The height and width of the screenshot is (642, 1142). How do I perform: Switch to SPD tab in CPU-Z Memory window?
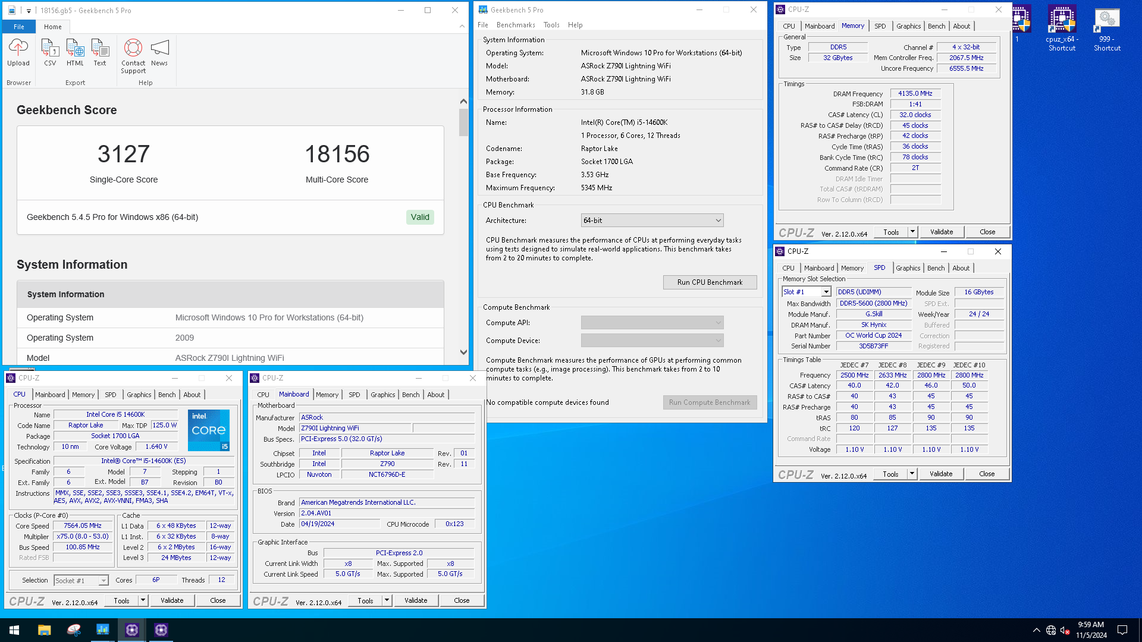880,26
